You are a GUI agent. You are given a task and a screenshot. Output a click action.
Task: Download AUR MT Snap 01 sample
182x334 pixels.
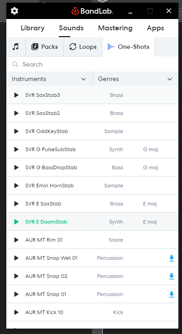(172, 294)
